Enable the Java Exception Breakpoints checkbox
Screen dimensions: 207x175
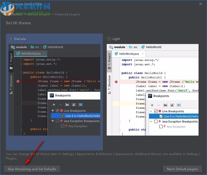[x=58, y=121]
